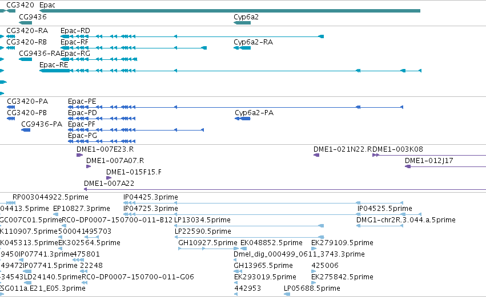Select the Cyp6a2 gene label
The image size is (486, 297).
pos(246,17)
